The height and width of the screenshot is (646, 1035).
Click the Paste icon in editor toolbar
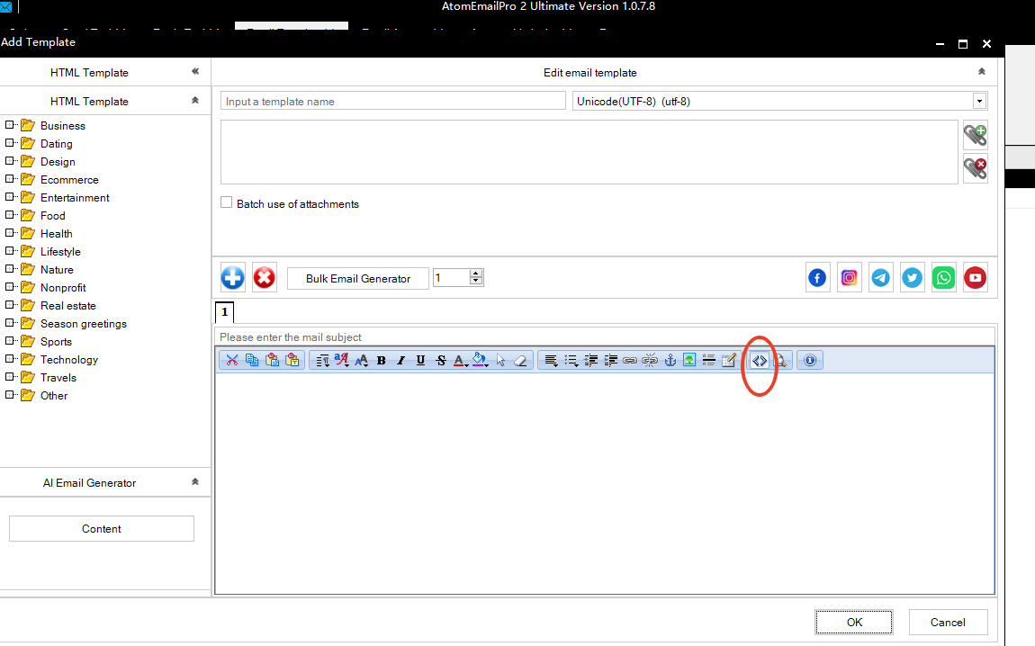click(272, 360)
